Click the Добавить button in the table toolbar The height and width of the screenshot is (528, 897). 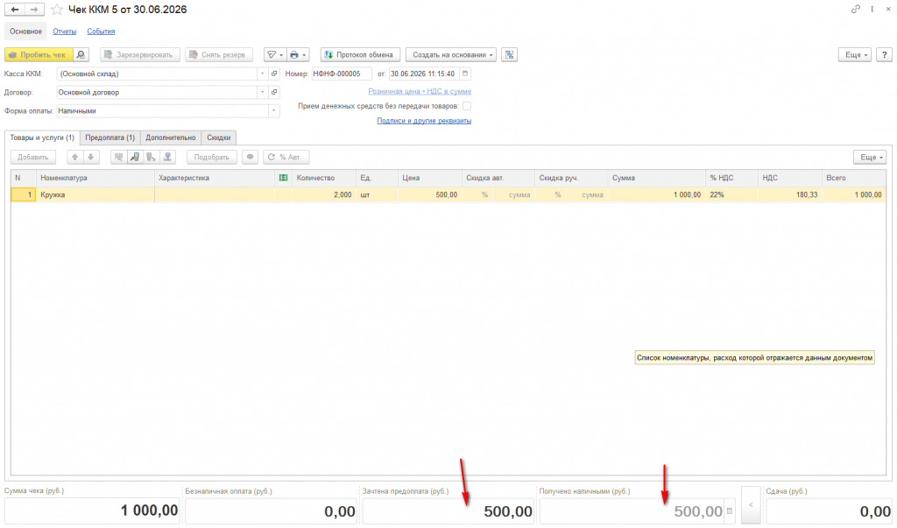[33, 158]
